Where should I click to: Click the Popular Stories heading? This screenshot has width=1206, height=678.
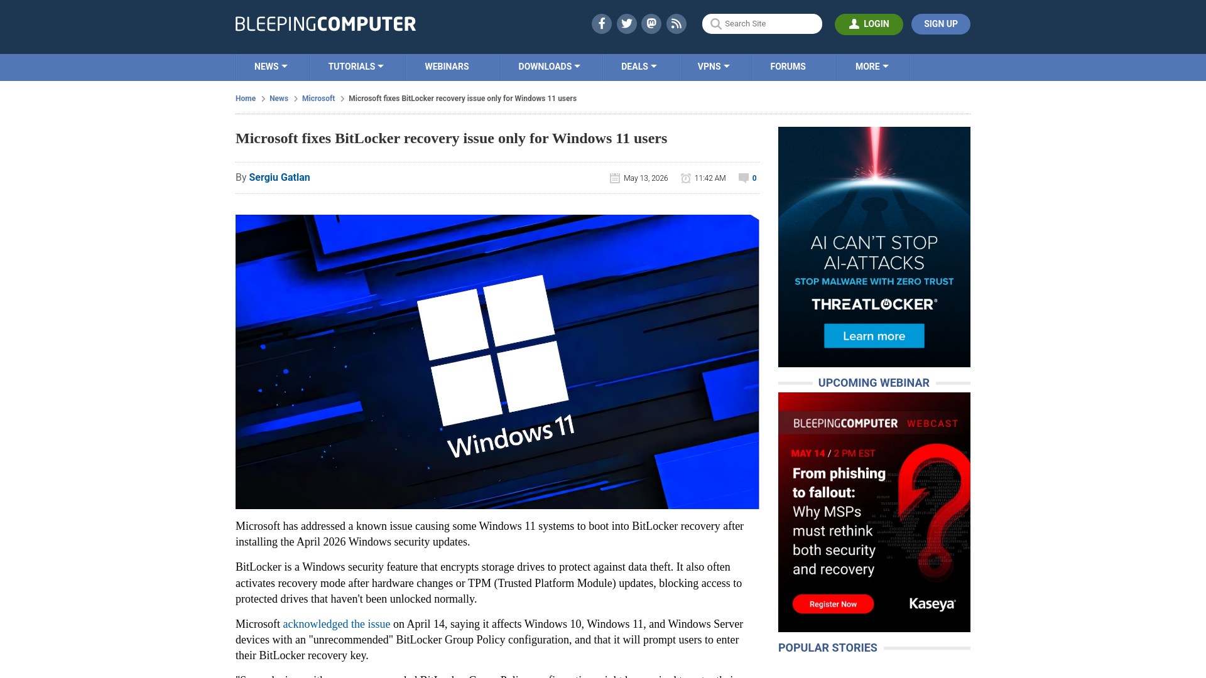827,648
